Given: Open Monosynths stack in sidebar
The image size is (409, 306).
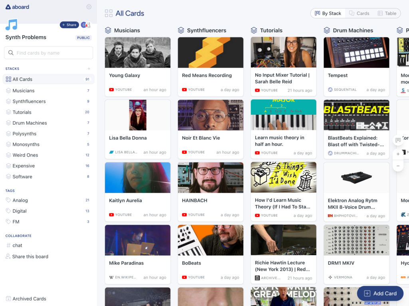Looking at the screenshot, I should pos(48,144).
